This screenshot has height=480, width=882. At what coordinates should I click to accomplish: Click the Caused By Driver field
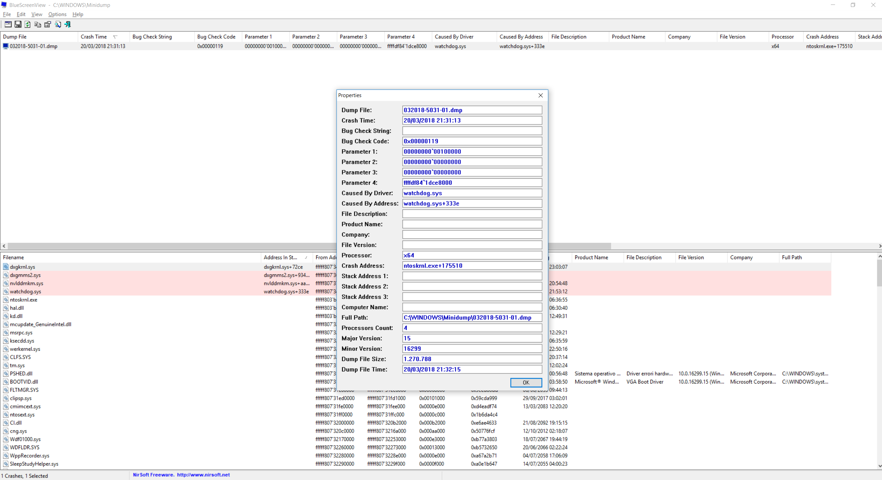pyautogui.click(x=472, y=193)
